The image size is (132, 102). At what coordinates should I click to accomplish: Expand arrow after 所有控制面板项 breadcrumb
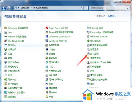coord(50,8)
